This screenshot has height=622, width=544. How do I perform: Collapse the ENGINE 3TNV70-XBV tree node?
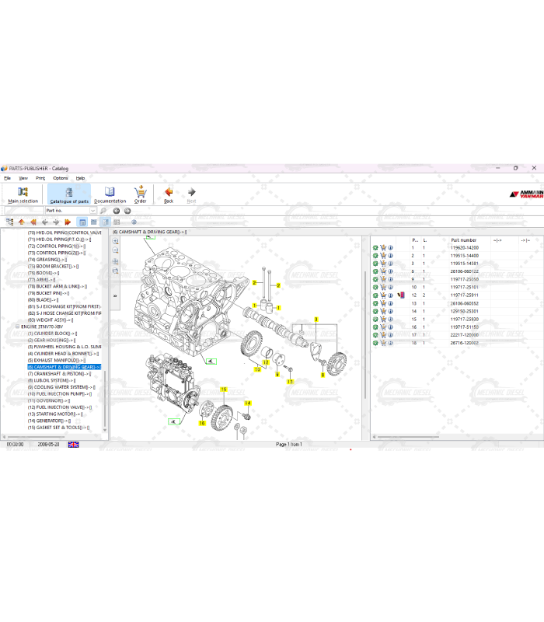(17, 327)
